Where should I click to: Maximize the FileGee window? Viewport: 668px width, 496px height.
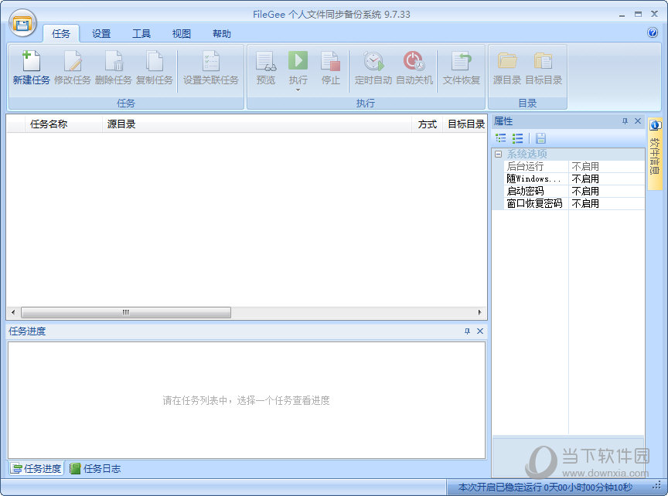click(x=638, y=15)
